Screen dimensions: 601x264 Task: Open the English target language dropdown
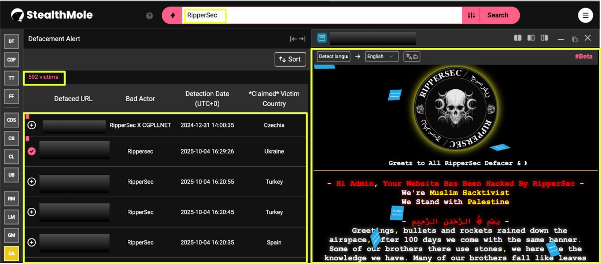coord(381,57)
